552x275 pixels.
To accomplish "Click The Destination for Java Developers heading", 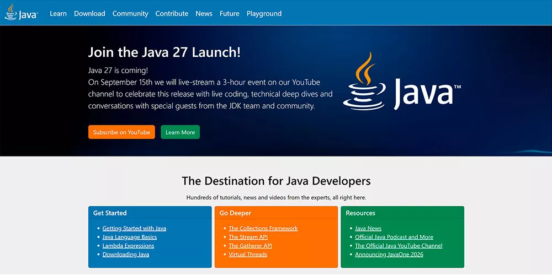I will pyautogui.click(x=276, y=181).
